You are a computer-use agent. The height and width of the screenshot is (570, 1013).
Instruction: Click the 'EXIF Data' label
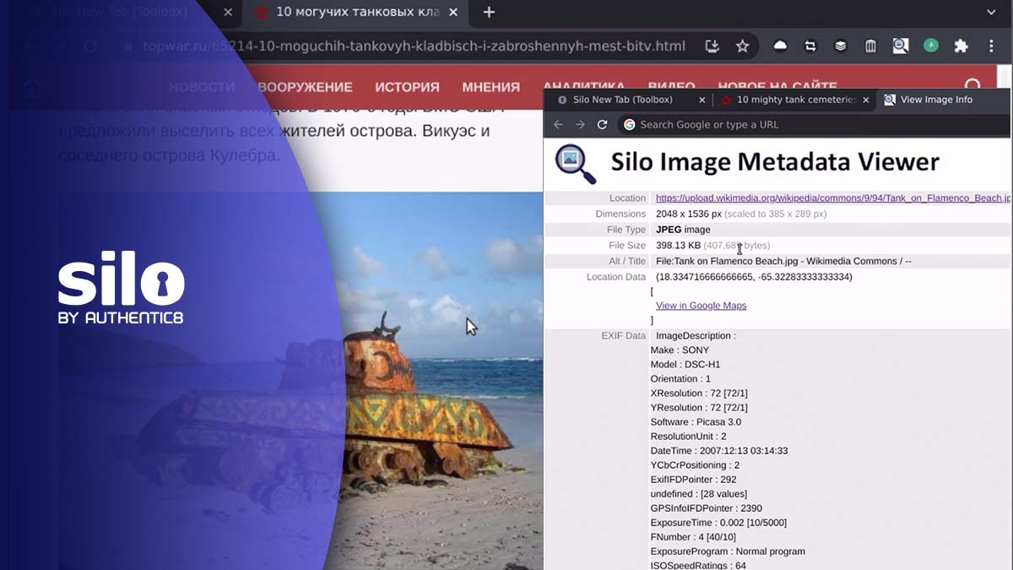pyautogui.click(x=623, y=336)
